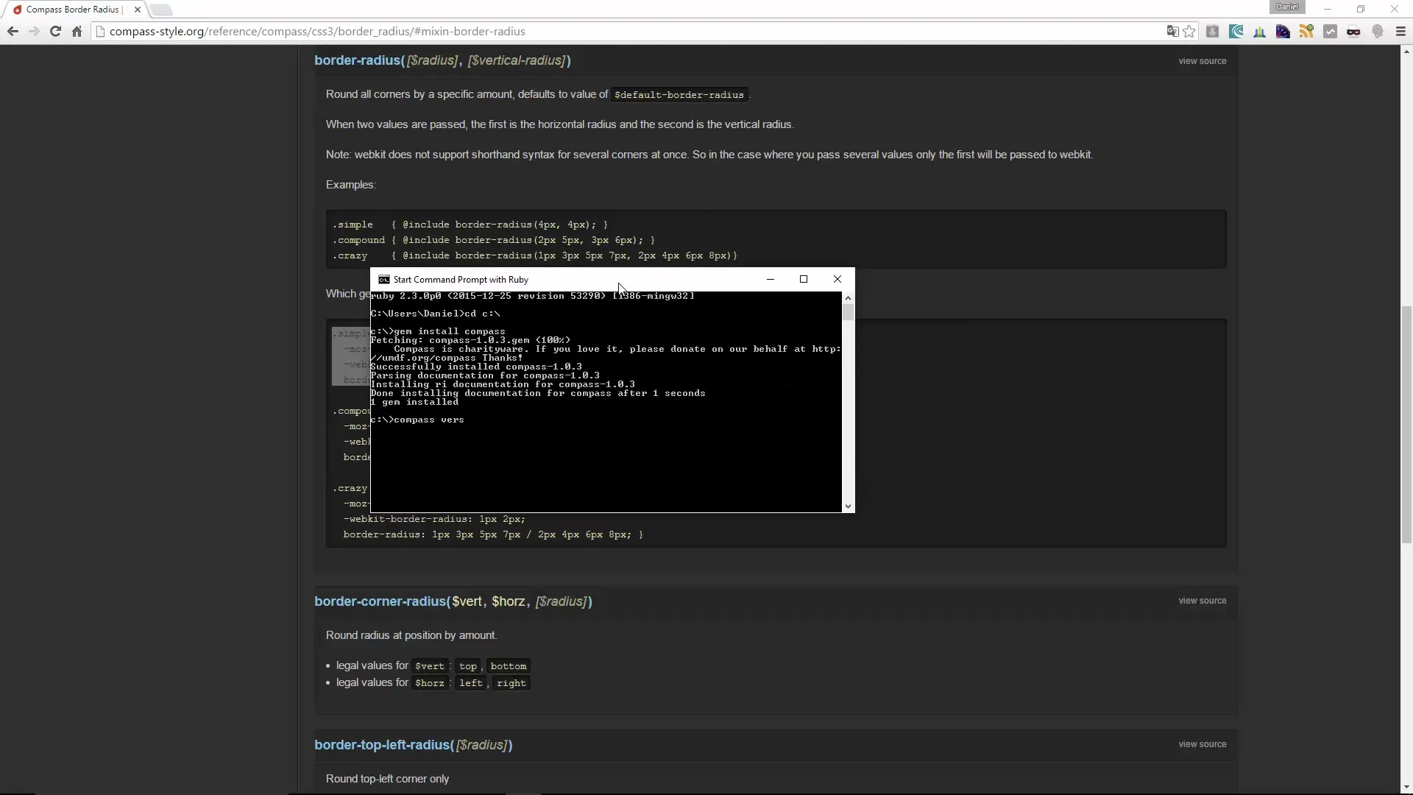Switch the Daniel Chrome profile

click(1287, 7)
